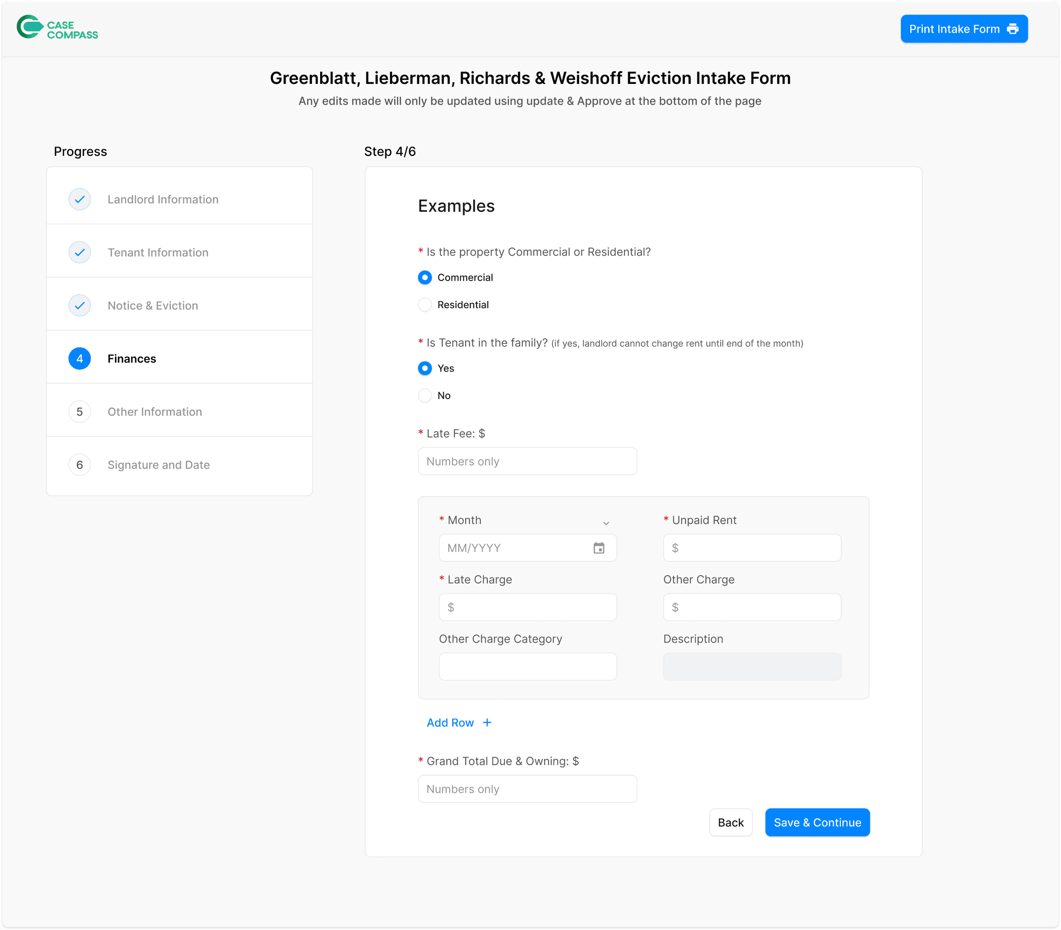
Task: Open the calendar icon in Month field
Action: [x=599, y=548]
